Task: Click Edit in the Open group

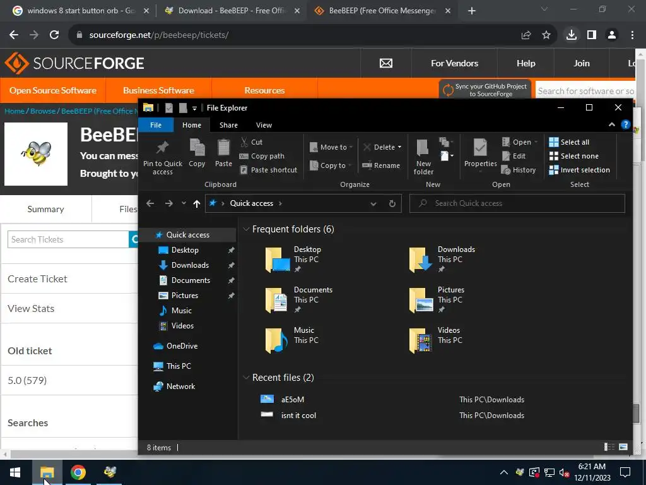Action: point(514,156)
